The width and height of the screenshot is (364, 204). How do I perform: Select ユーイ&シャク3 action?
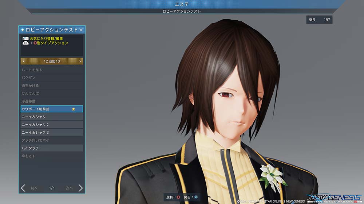[x=52, y=132]
